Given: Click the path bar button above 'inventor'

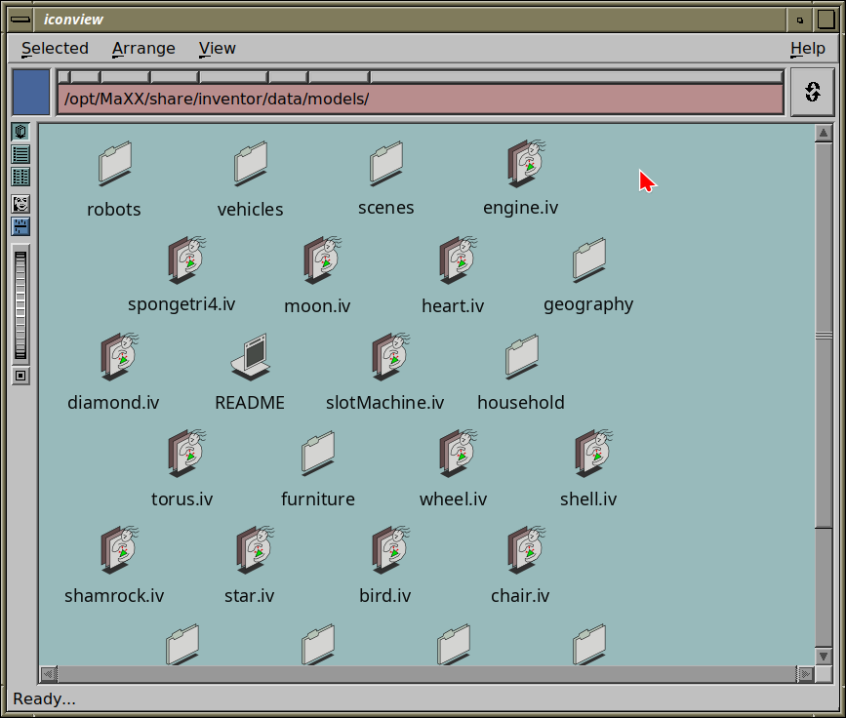Looking at the screenshot, I should click(234, 77).
